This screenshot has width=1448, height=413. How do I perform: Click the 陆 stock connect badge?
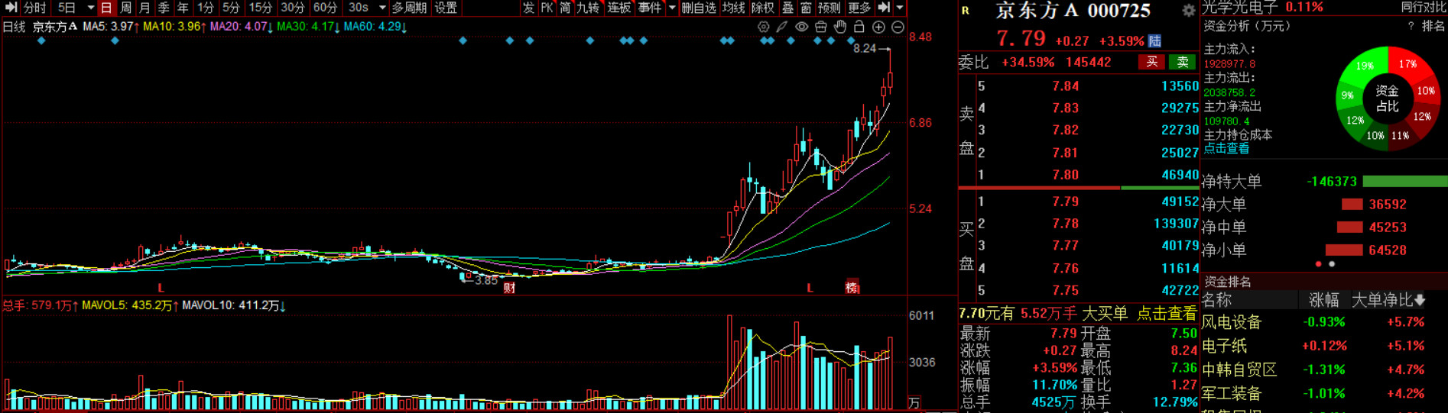[1155, 40]
